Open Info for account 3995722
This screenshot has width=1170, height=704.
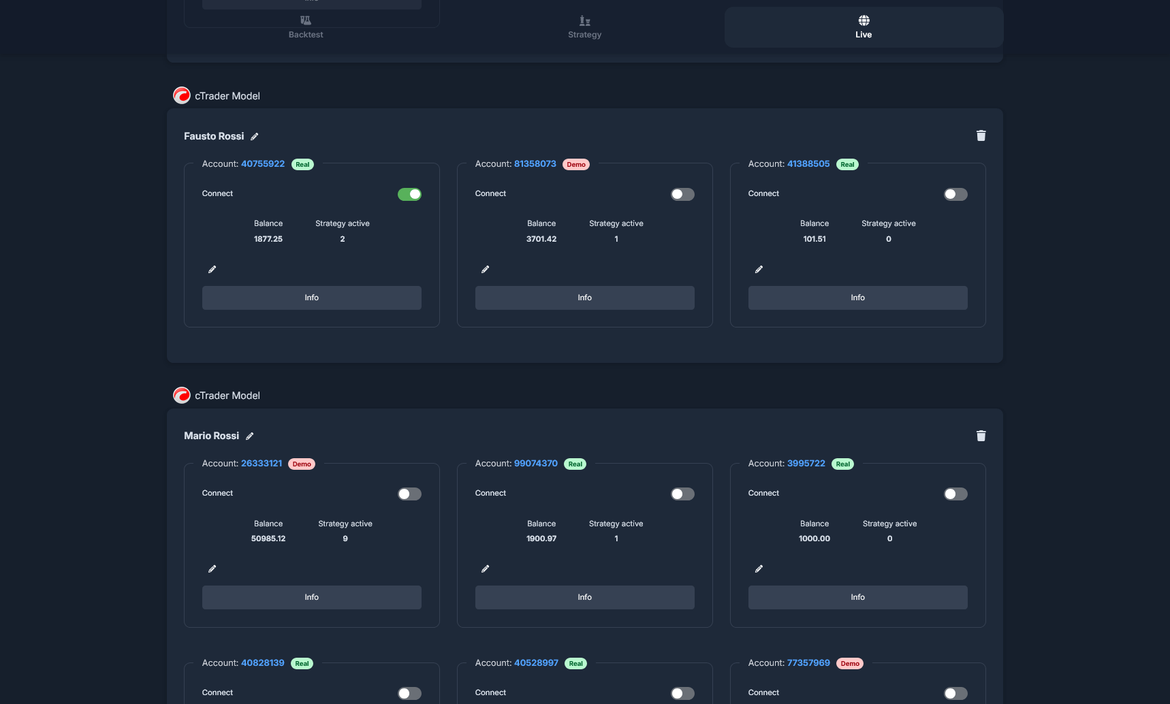tap(858, 597)
